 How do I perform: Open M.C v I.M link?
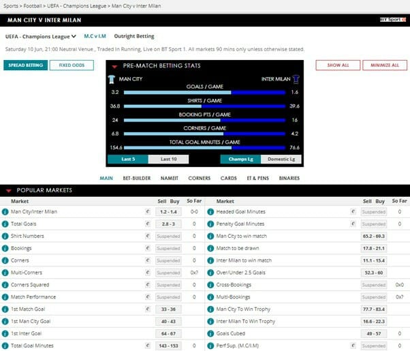[95, 36]
